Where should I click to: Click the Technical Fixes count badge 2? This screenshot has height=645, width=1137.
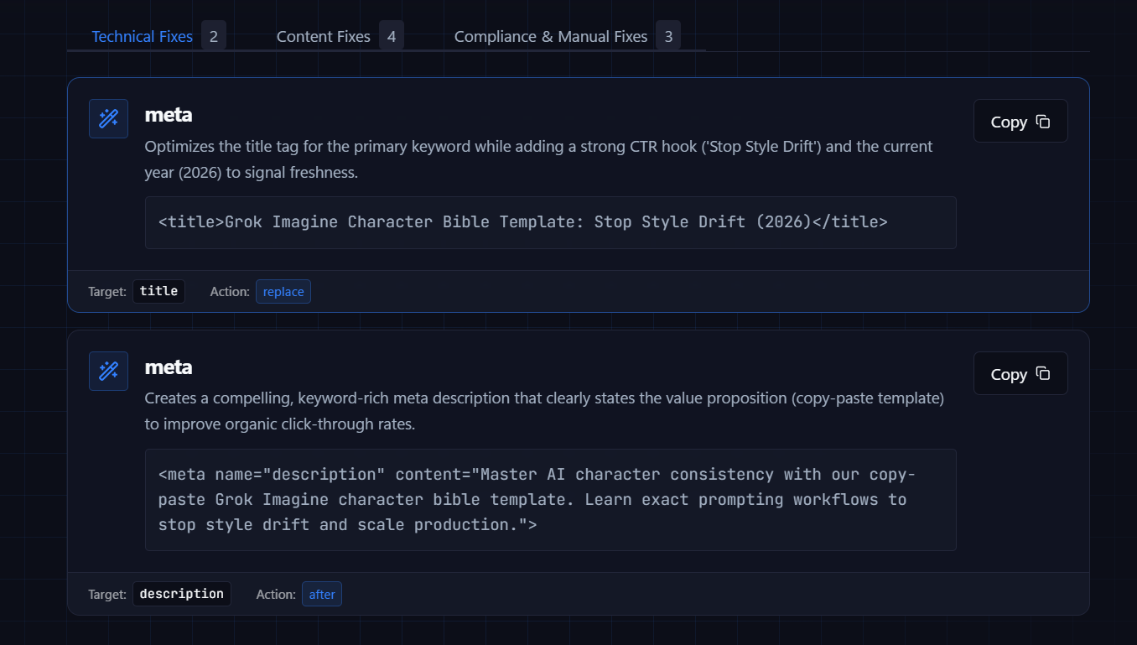pyautogui.click(x=214, y=36)
